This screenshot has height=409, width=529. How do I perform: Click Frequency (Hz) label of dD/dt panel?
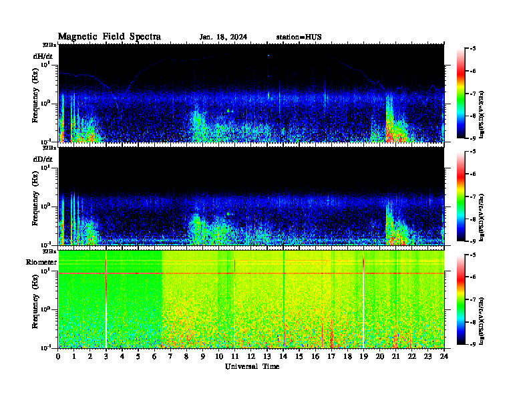click(35, 198)
